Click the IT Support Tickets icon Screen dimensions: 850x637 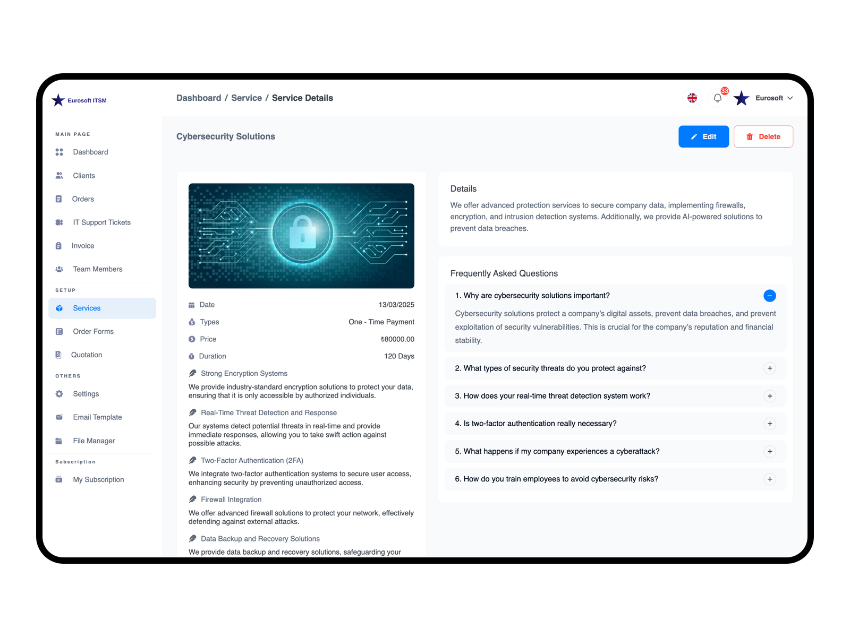tap(59, 222)
